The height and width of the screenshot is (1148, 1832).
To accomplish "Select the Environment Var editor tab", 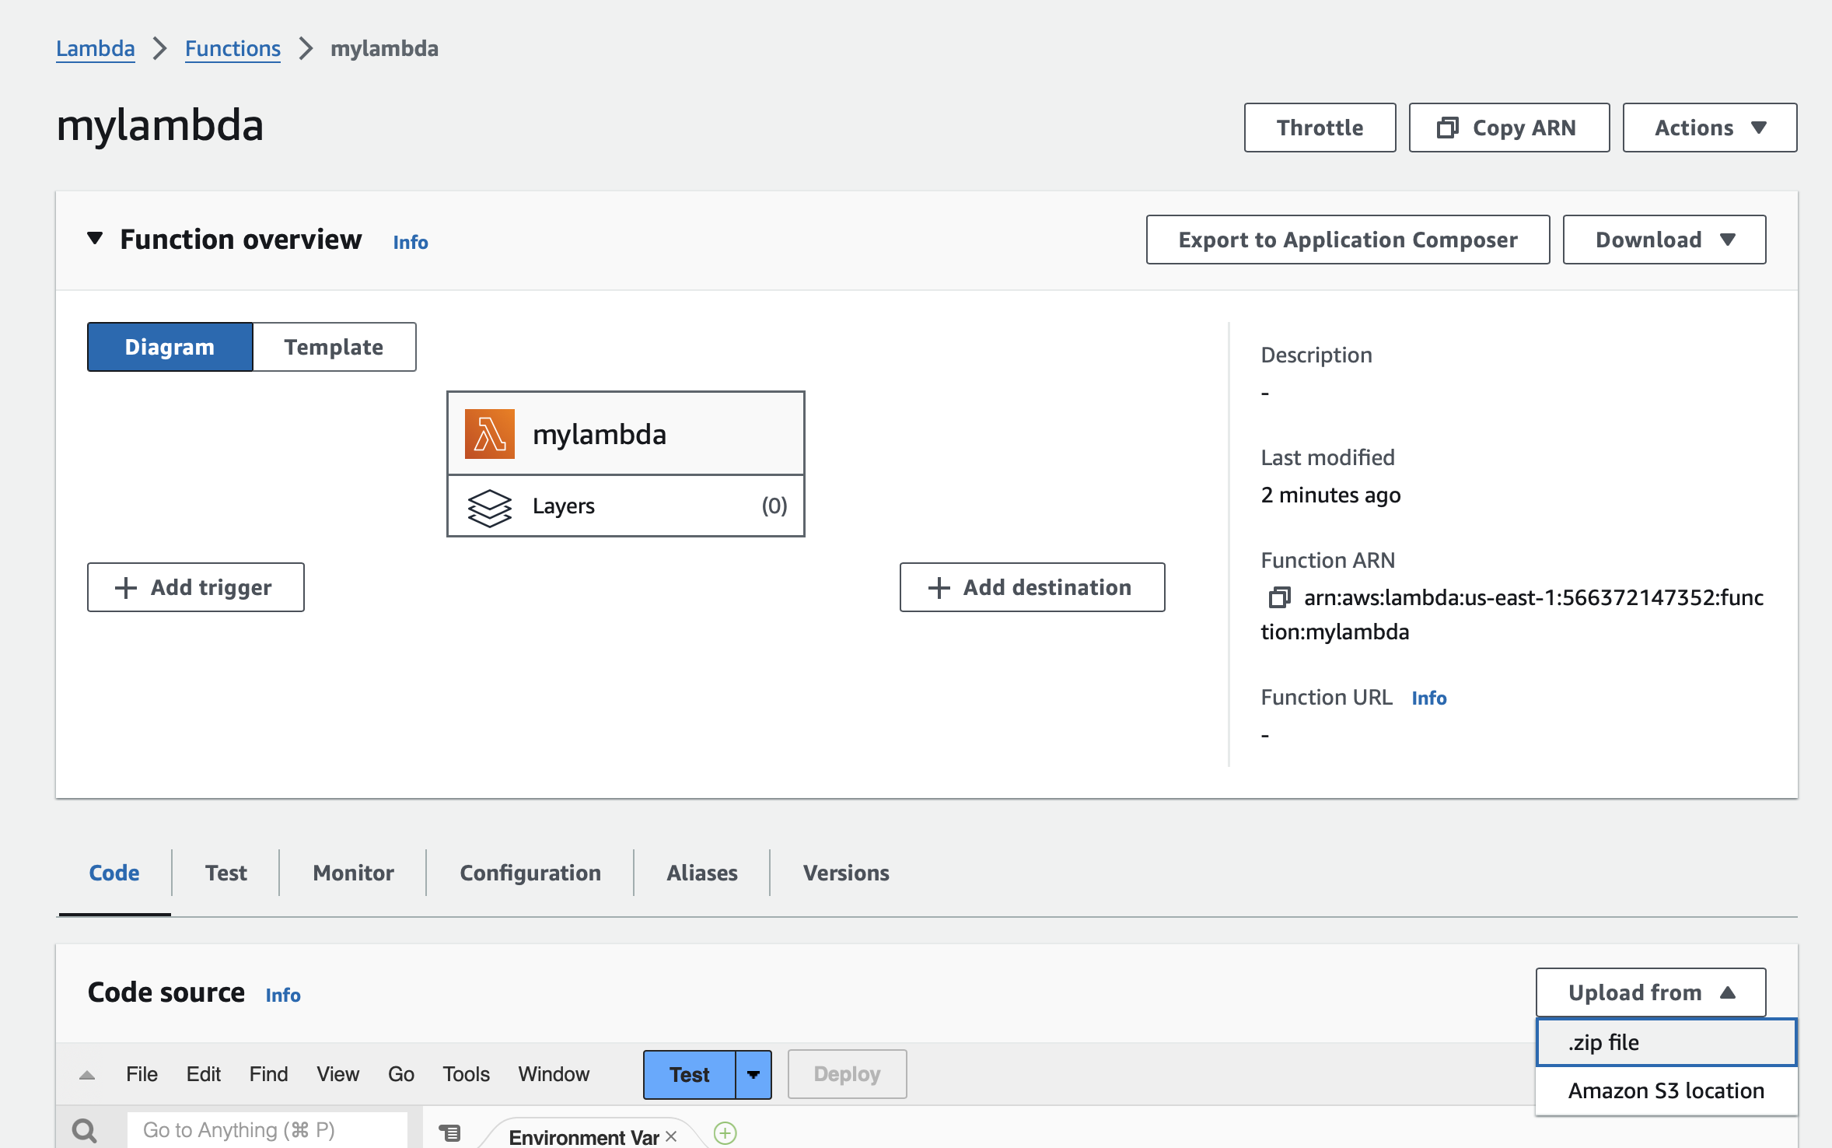I will [x=584, y=1136].
